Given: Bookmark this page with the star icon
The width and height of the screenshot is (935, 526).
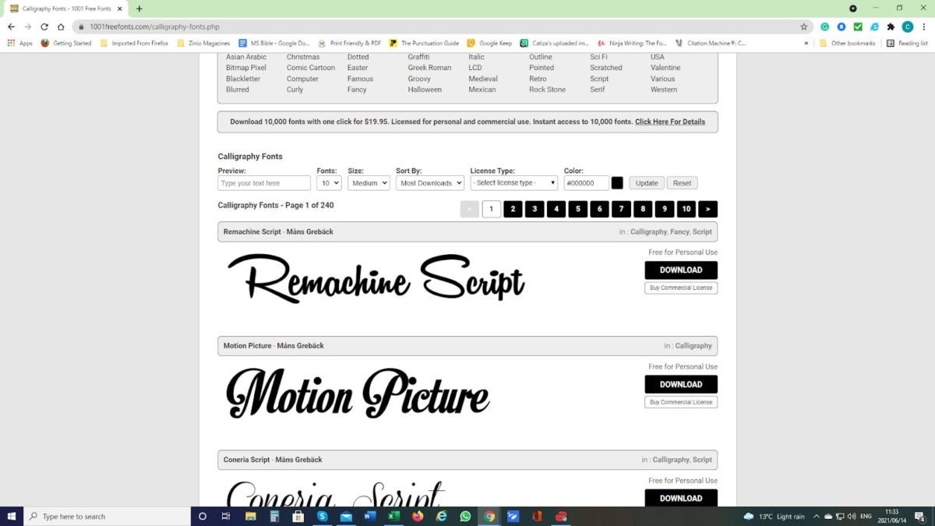Looking at the screenshot, I should click(x=804, y=26).
